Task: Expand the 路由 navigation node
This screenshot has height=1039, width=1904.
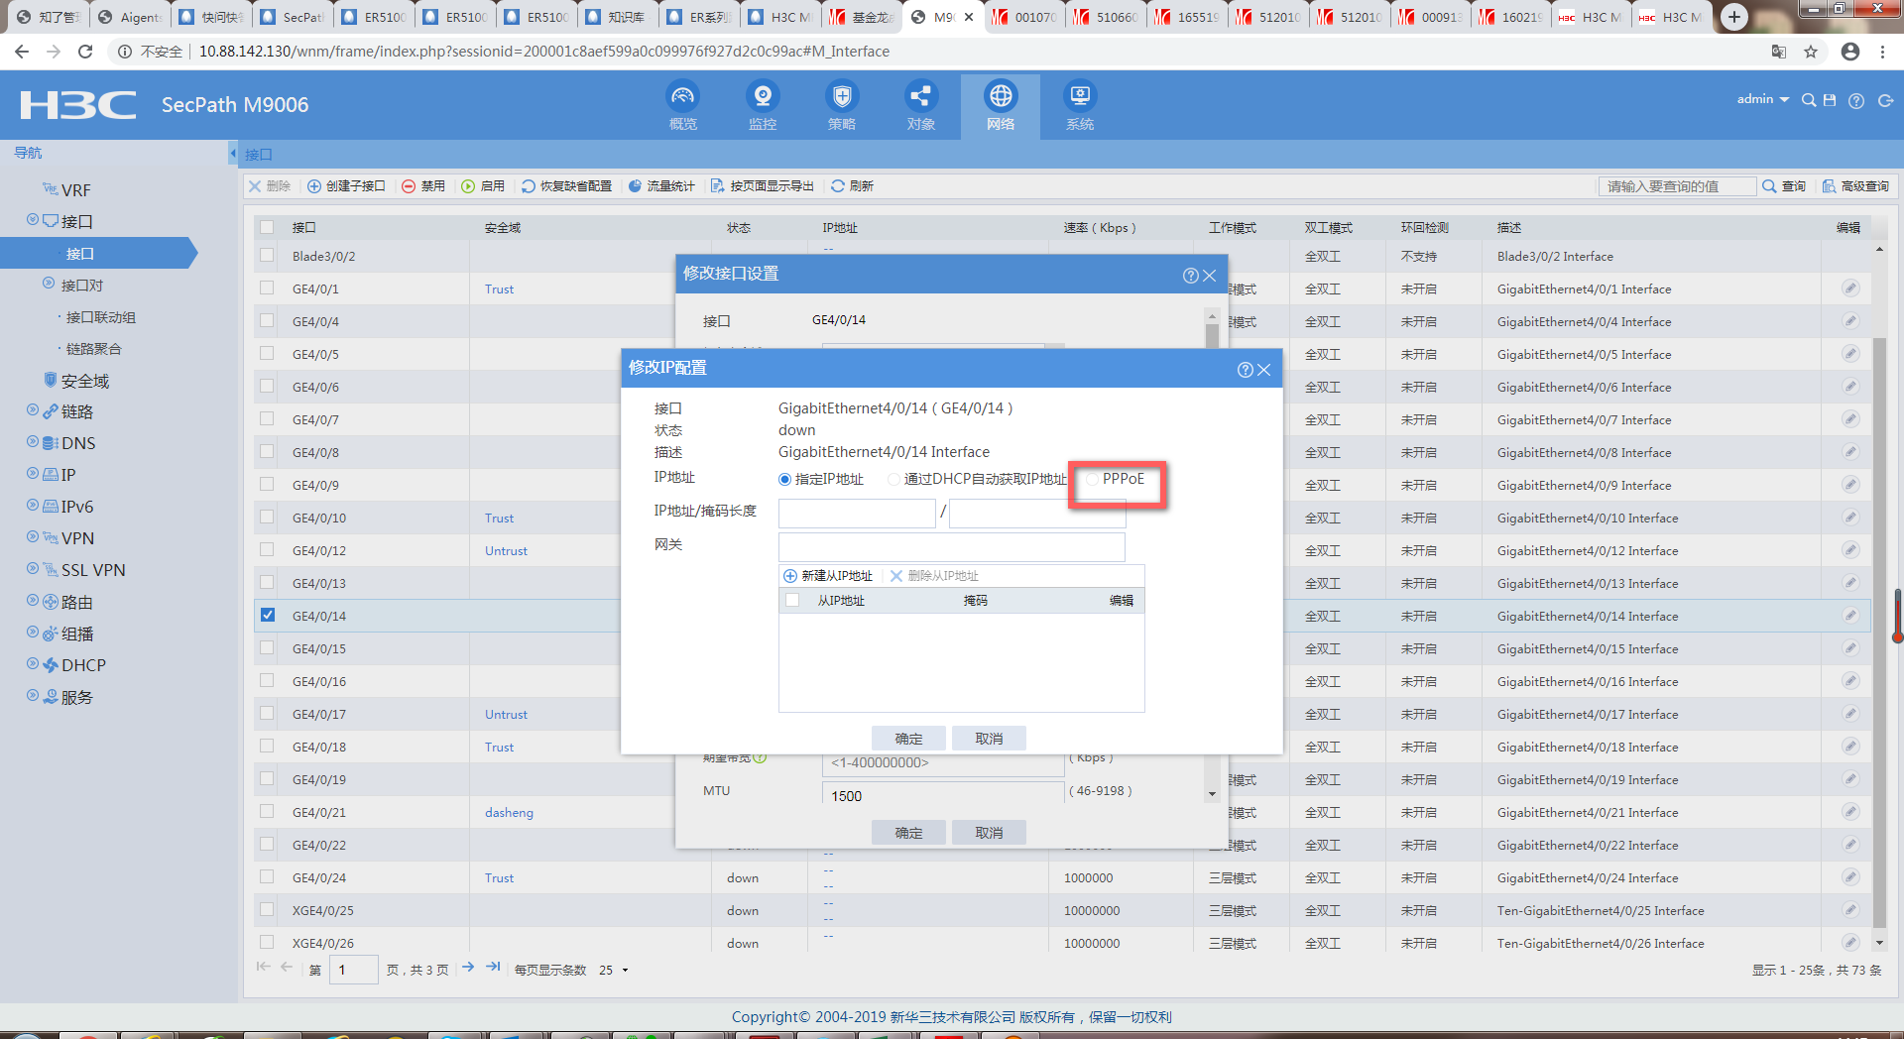Action: click(33, 601)
